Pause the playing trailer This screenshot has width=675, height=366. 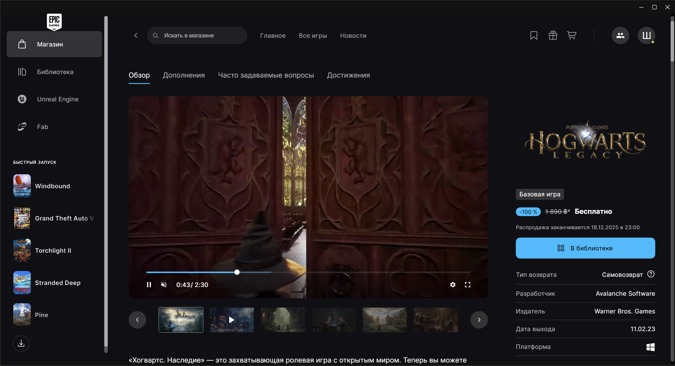[x=149, y=285]
